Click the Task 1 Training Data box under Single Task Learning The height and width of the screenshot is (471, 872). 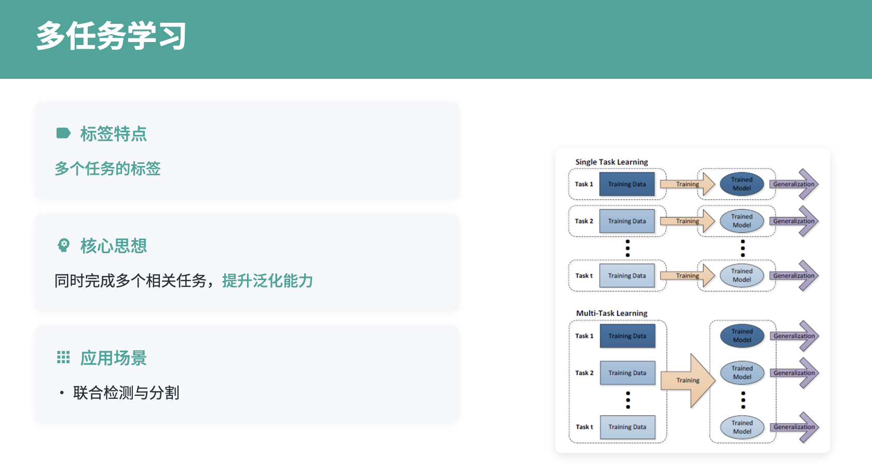pyautogui.click(x=628, y=184)
